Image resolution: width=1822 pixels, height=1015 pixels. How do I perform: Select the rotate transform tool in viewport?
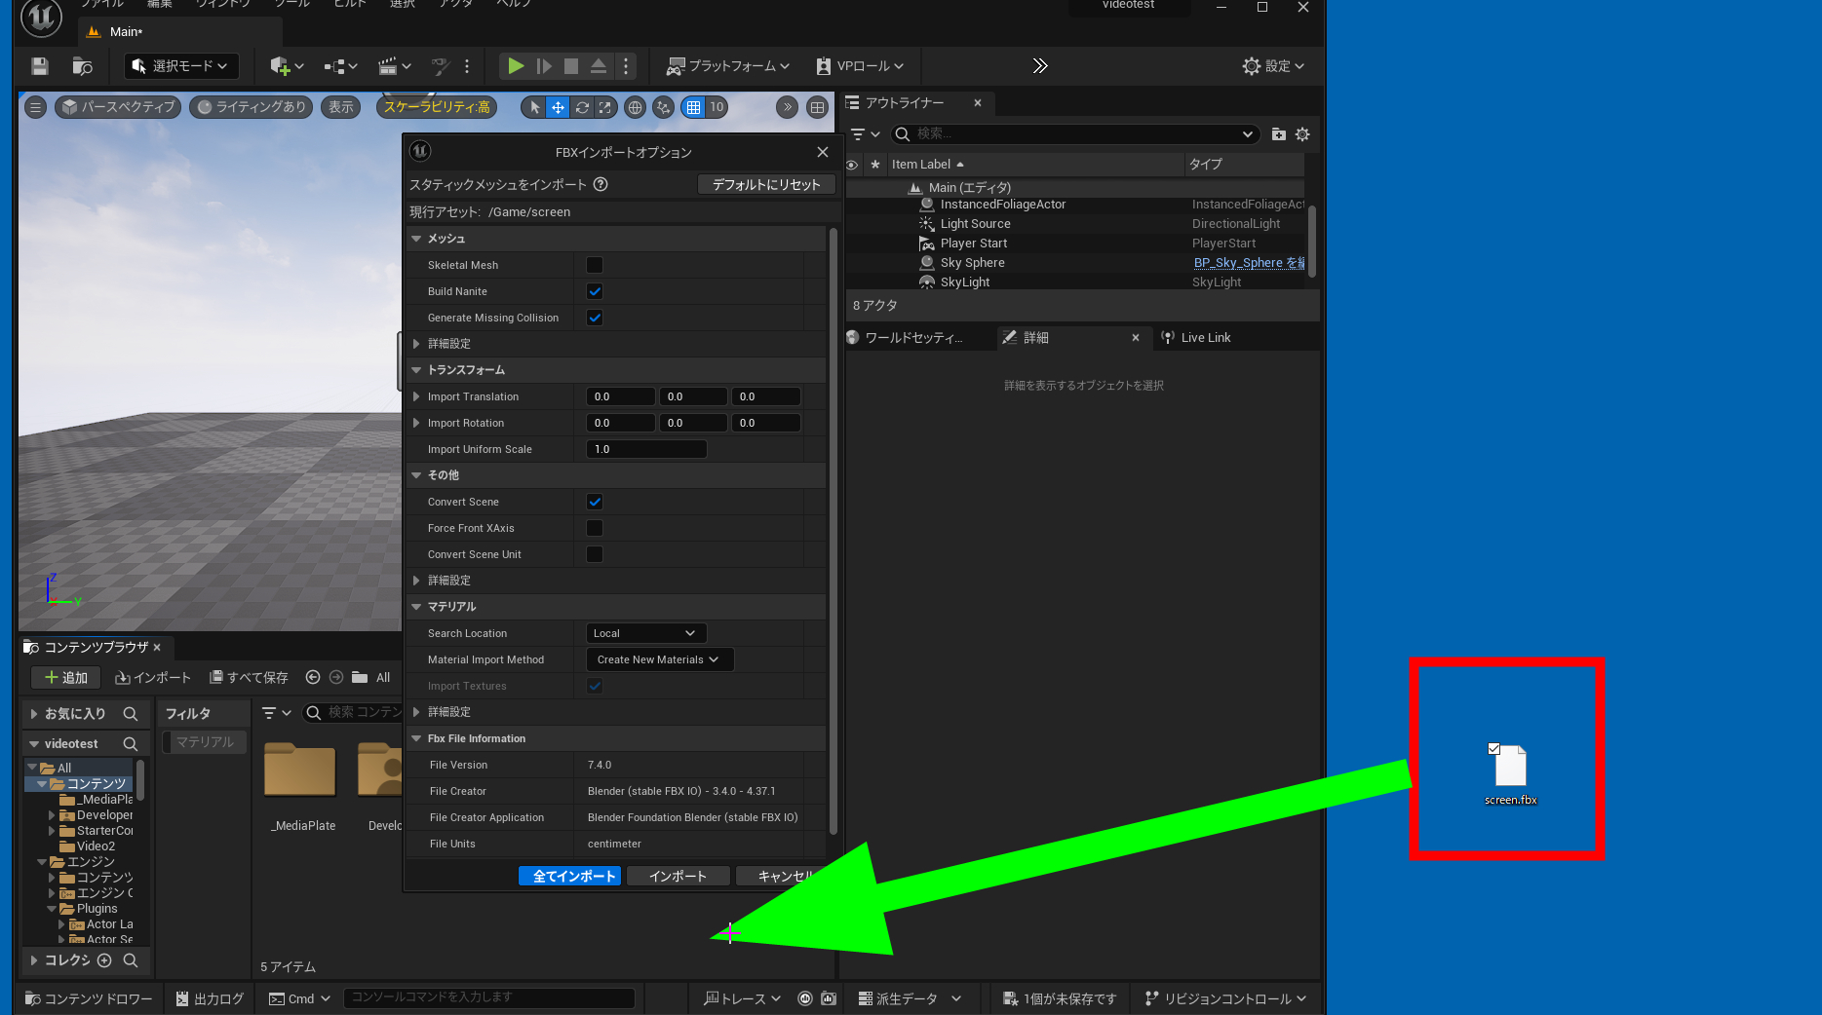(x=582, y=108)
